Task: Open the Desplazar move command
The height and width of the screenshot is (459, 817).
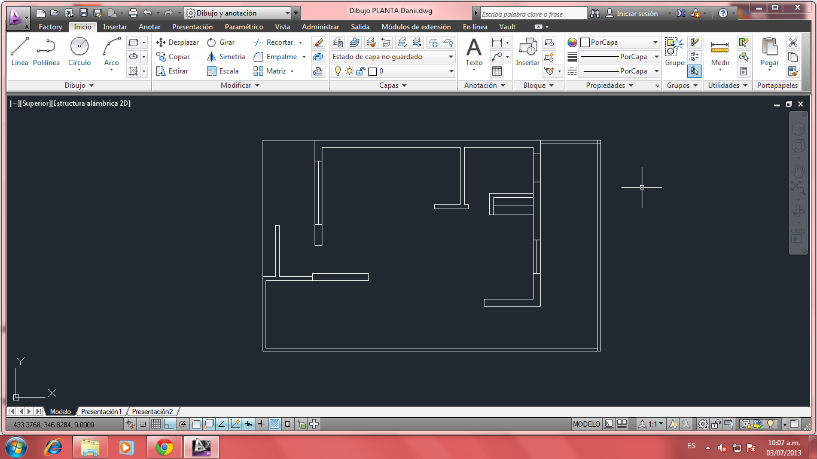Action: [x=176, y=42]
